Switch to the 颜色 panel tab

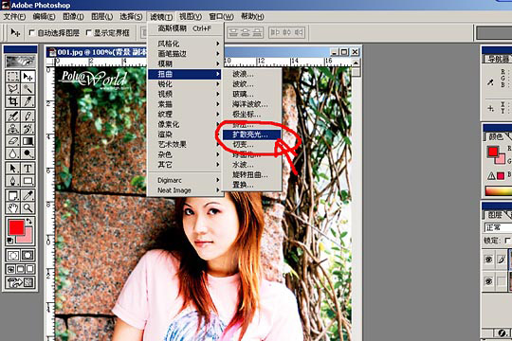click(496, 136)
